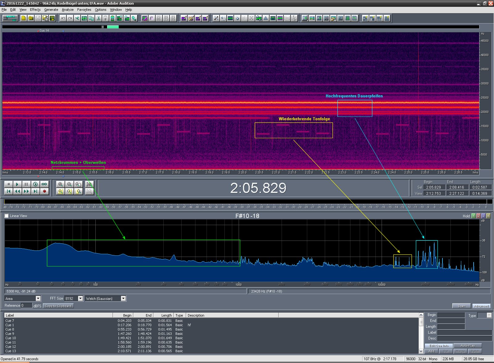The width and height of the screenshot is (494, 363).
Task: Toggle Hold button 4 in frequency analysis
Action: [488, 216]
